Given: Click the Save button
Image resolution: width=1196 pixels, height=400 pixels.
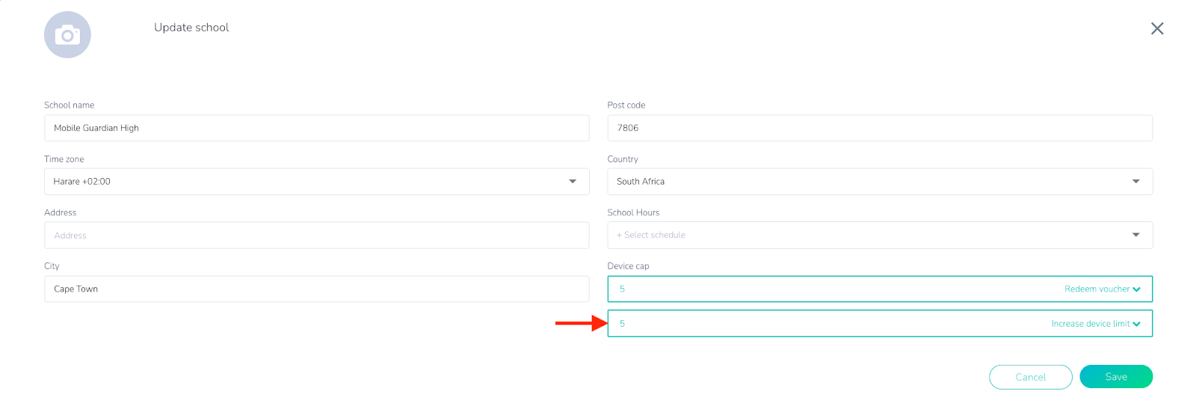Looking at the screenshot, I should 1116,377.
